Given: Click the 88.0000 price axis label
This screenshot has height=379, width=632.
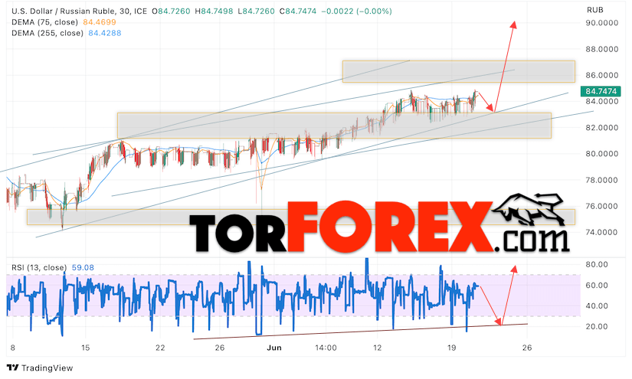Looking at the screenshot, I should pos(601,49).
